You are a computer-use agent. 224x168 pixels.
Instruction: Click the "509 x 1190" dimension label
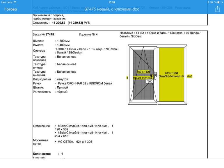click(143, 72)
